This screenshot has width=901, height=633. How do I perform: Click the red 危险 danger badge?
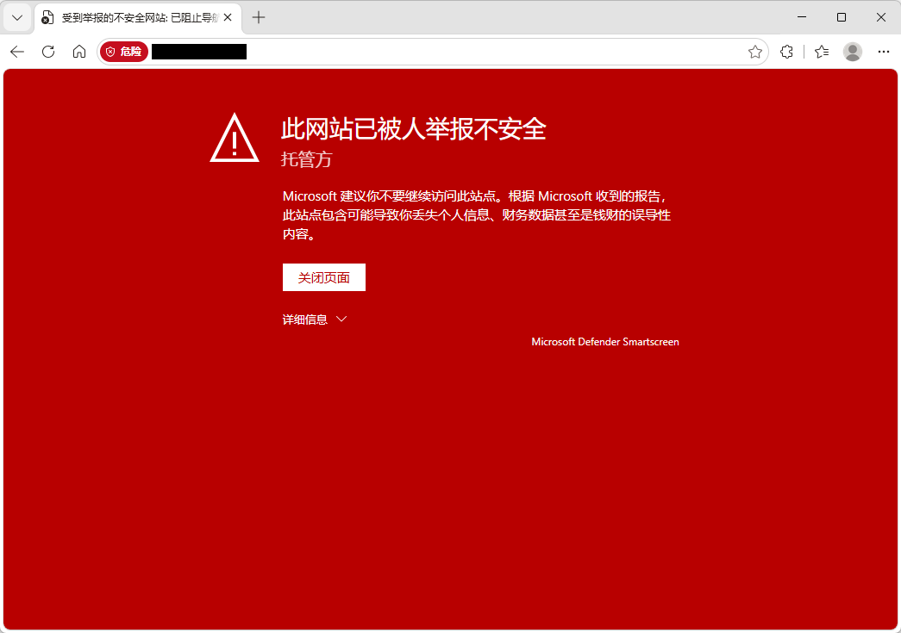tap(124, 52)
